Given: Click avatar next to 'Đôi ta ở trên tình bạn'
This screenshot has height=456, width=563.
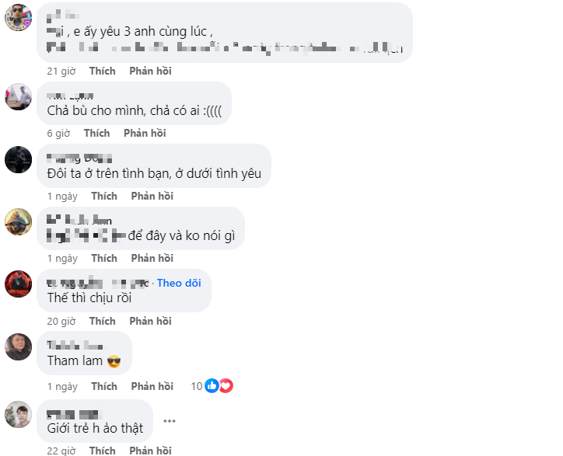Looking at the screenshot, I should [18, 159].
